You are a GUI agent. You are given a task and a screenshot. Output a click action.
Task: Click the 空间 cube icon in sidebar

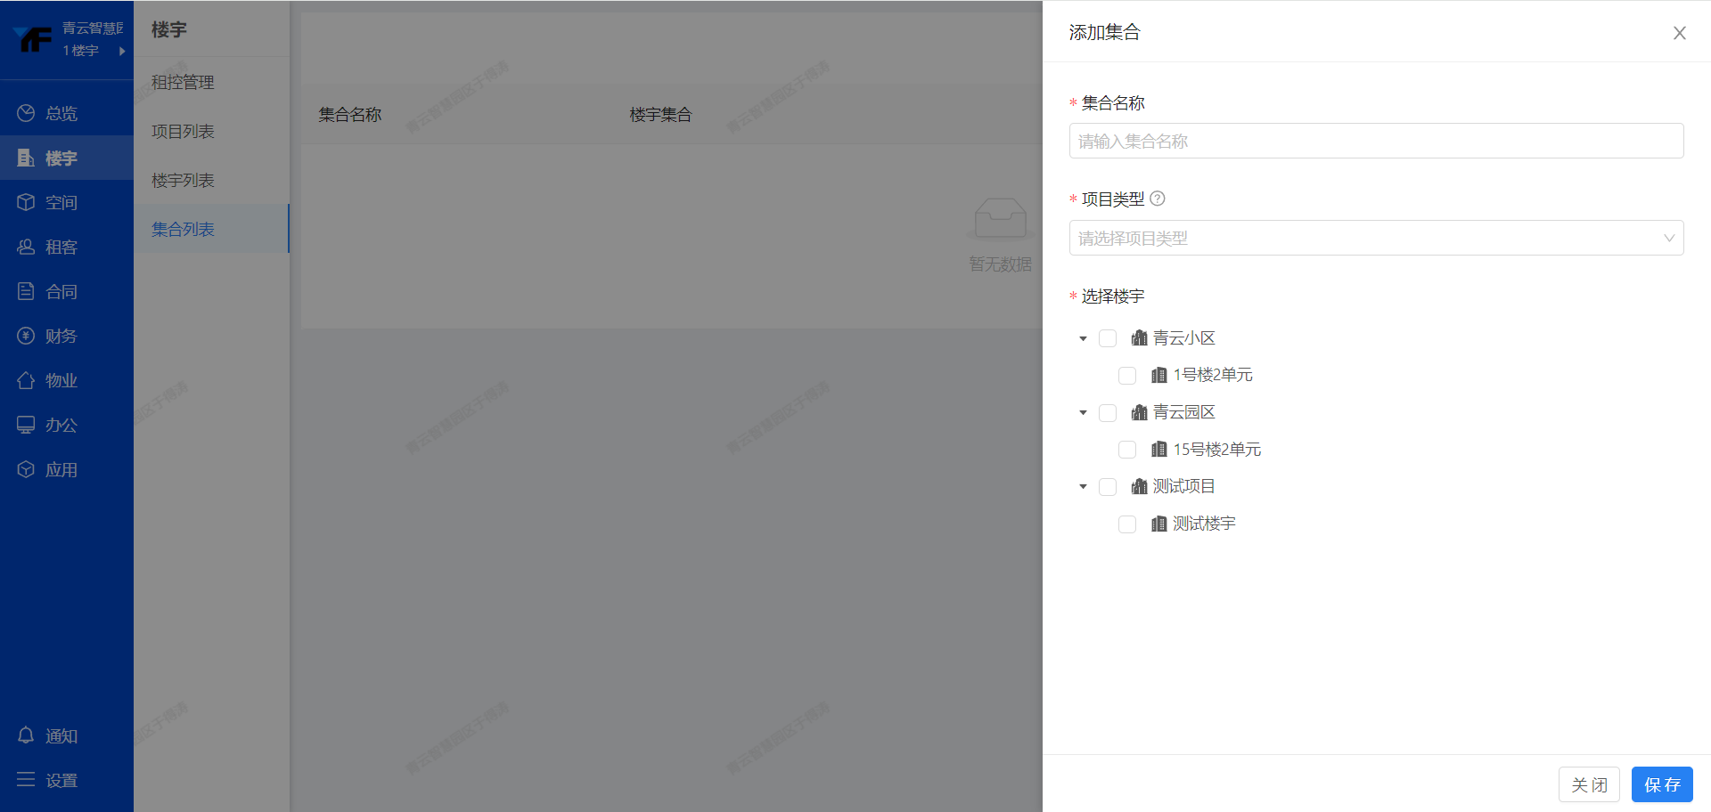[x=26, y=202]
